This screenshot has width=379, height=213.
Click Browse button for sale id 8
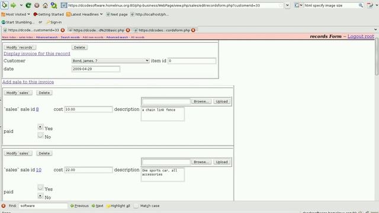pyautogui.click(x=201, y=101)
